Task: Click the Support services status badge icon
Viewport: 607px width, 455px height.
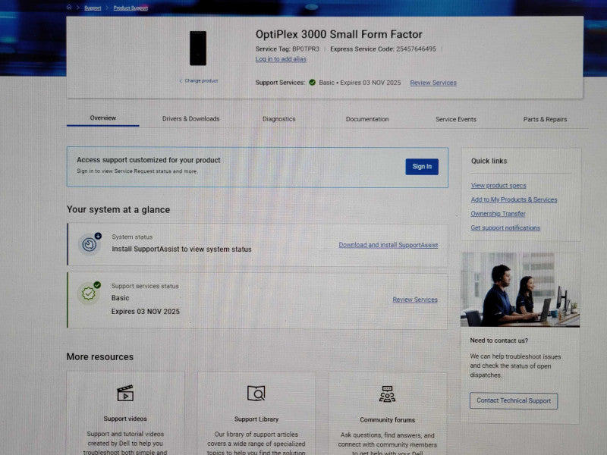Action: [89, 293]
